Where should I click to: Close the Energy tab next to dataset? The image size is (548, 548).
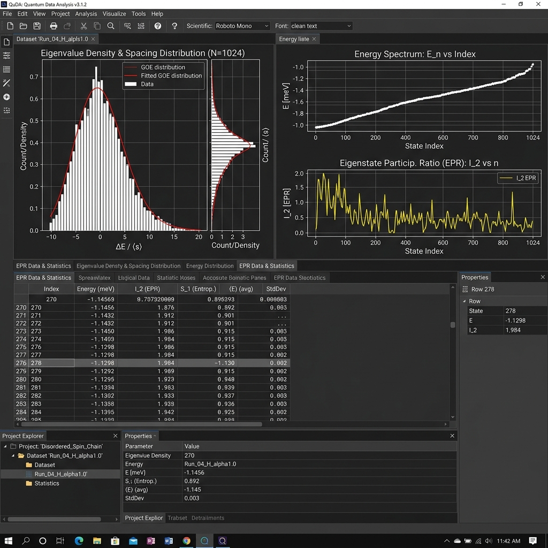pos(314,39)
